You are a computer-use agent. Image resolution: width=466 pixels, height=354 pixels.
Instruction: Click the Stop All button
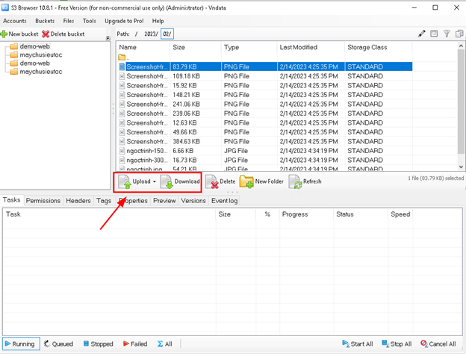[x=397, y=344]
